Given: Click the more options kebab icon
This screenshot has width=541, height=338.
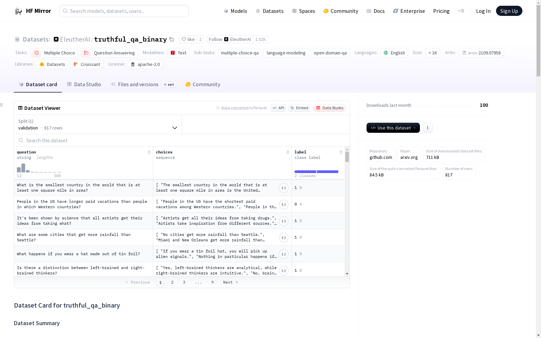Looking at the screenshot, I should point(428,128).
